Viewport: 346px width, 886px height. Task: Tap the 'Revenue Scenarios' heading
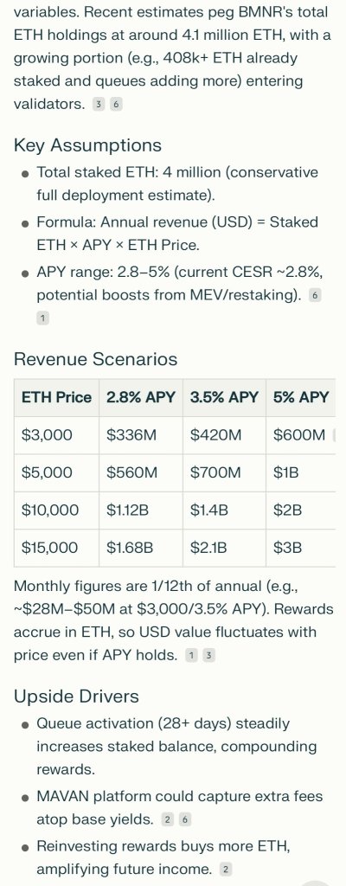pos(95,359)
